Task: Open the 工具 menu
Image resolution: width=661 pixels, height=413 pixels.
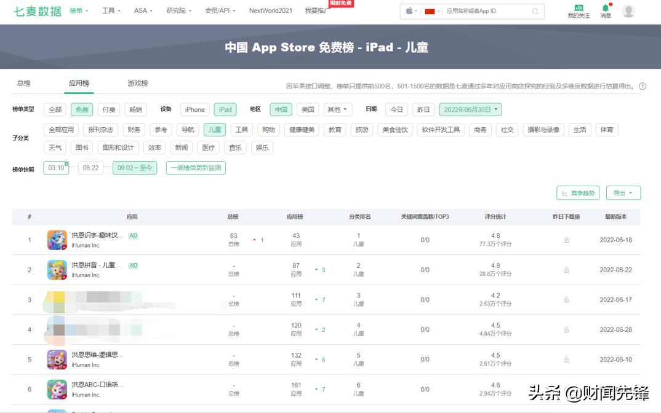Action: click(x=110, y=10)
